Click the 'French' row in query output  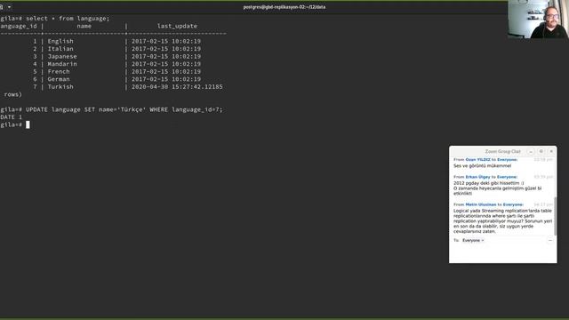tap(116, 71)
